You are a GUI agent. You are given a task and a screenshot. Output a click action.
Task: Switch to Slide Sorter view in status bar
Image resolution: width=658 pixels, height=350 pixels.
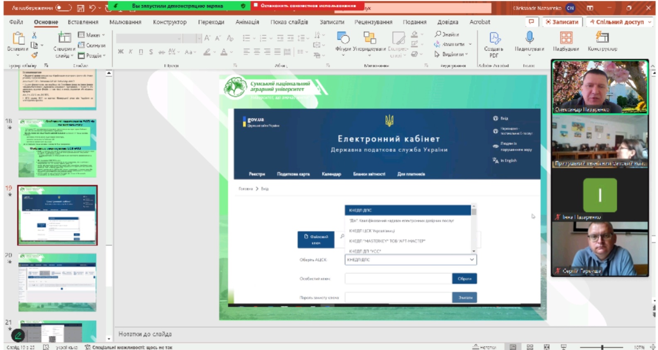click(x=530, y=347)
